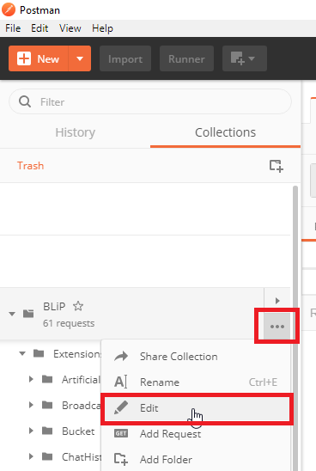Click the Postman logo icon
The image size is (316, 471).
[x=9, y=9]
